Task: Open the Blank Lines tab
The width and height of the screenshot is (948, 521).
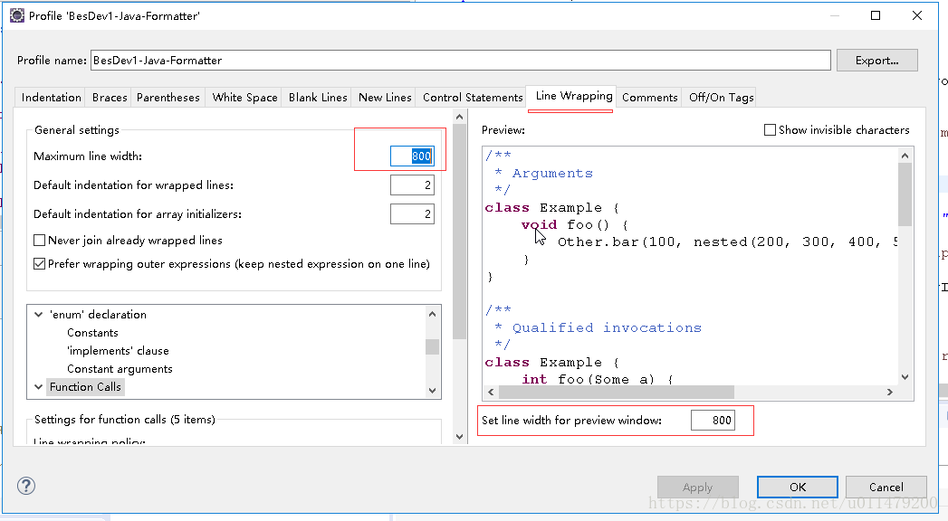Action: coord(318,97)
